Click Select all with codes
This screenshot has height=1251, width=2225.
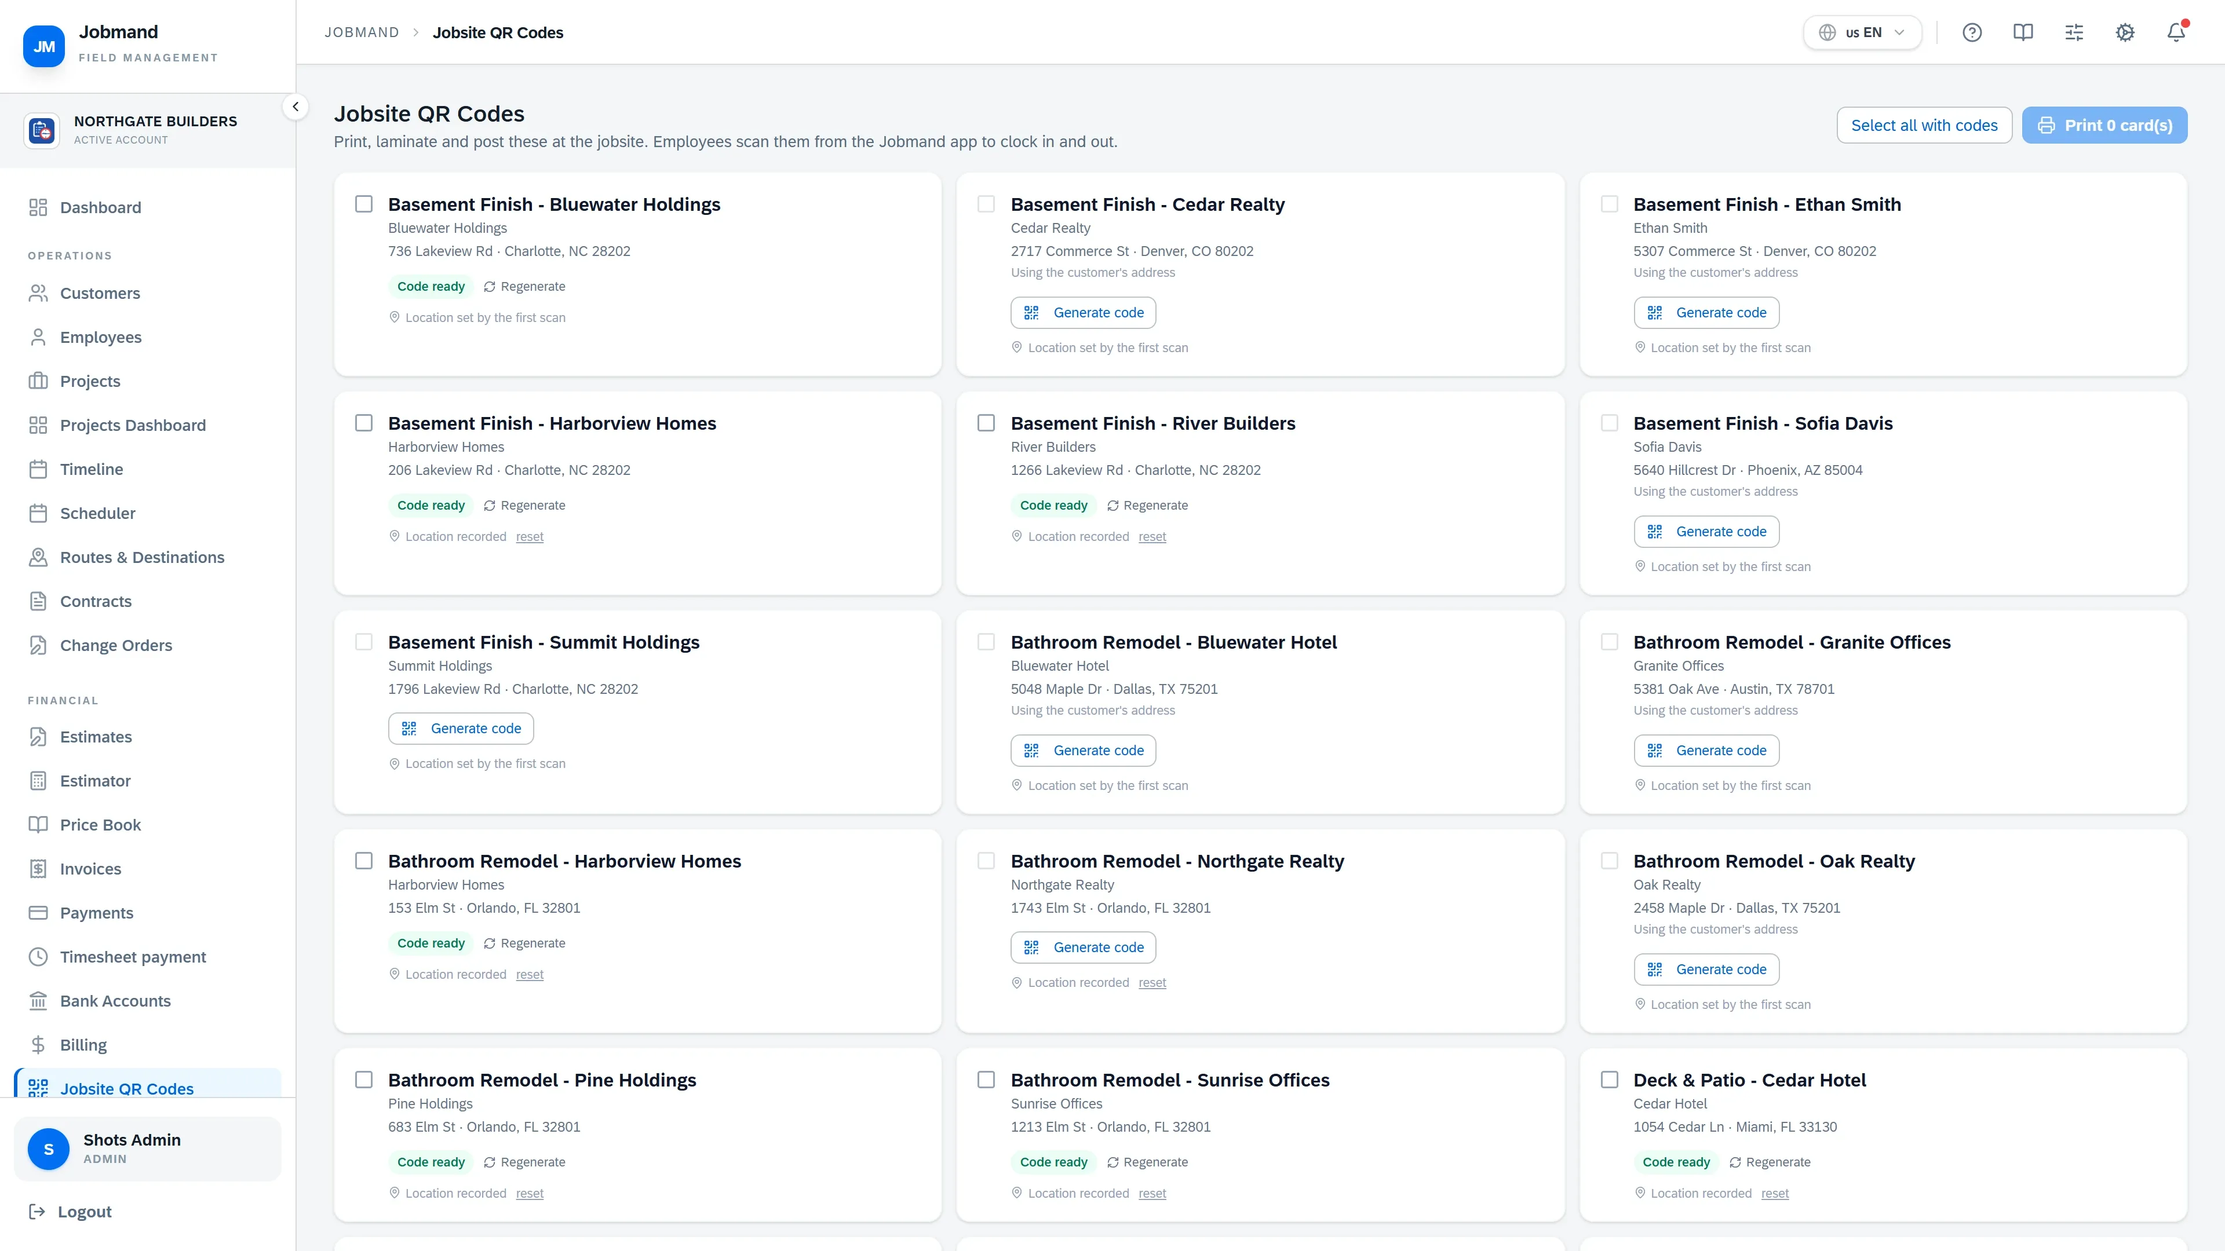1924,125
